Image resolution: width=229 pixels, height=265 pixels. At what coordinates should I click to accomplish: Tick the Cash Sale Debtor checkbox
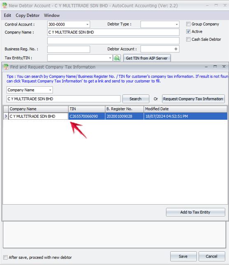point(188,39)
